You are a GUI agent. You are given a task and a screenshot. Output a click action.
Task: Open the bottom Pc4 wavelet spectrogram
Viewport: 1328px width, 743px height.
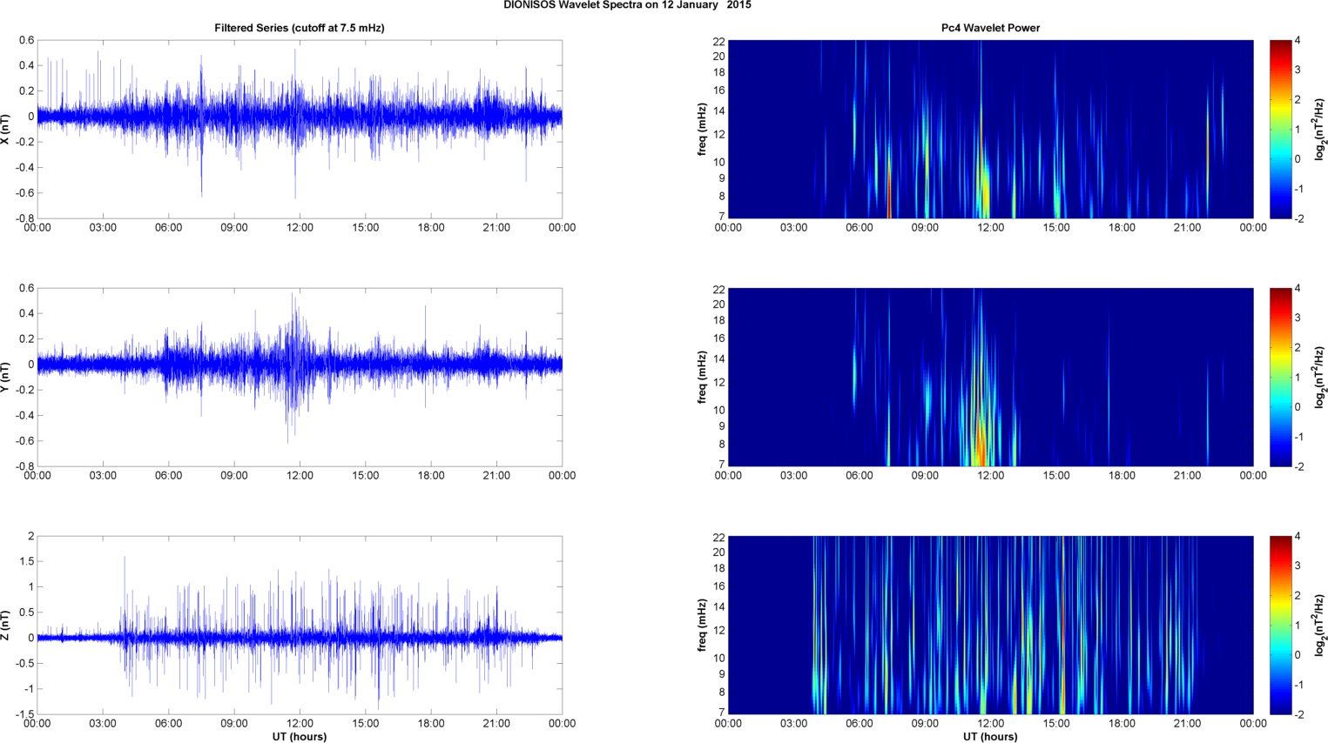(990, 625)
